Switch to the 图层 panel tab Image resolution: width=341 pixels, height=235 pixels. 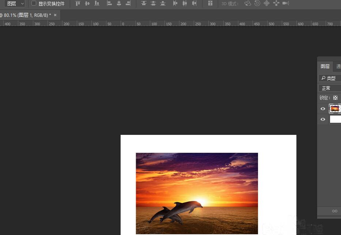click(325, 66)
